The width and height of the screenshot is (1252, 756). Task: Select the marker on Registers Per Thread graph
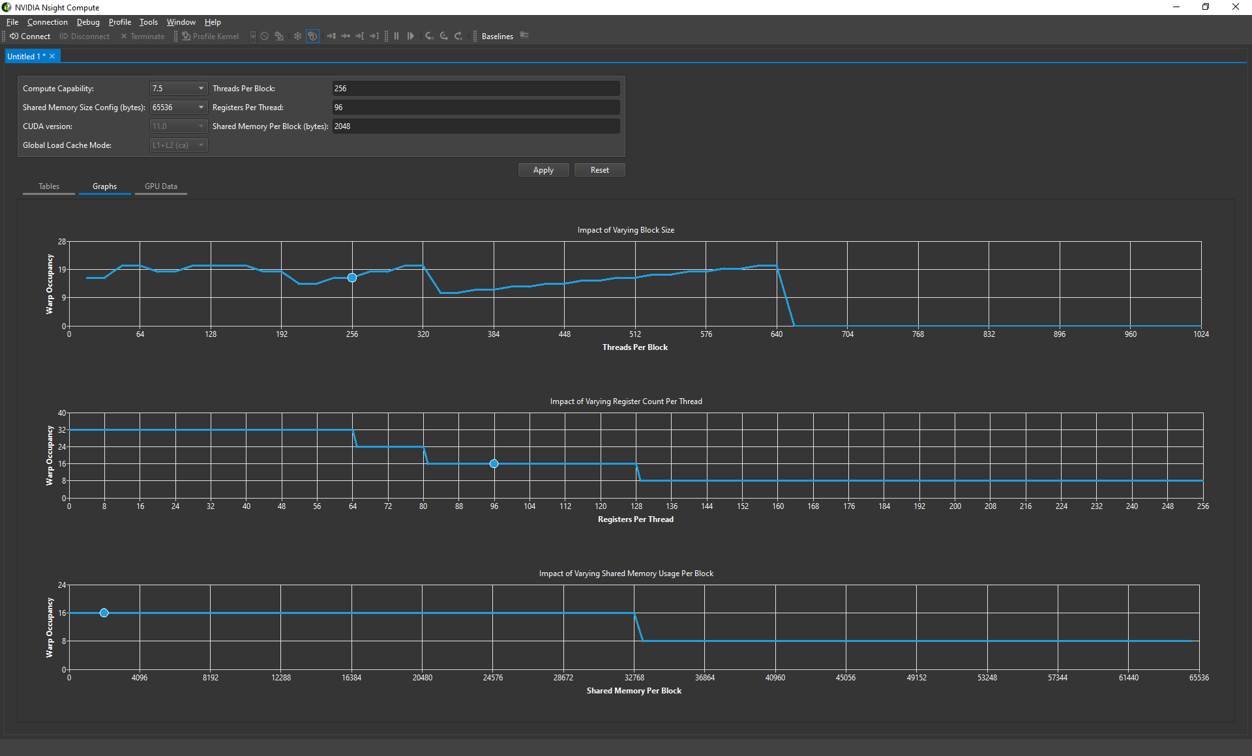(494, 464)
